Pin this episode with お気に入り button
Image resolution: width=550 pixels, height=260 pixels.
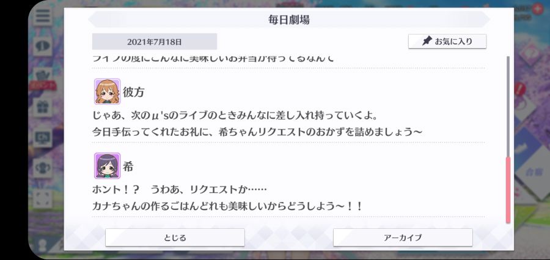click(447, 41)
